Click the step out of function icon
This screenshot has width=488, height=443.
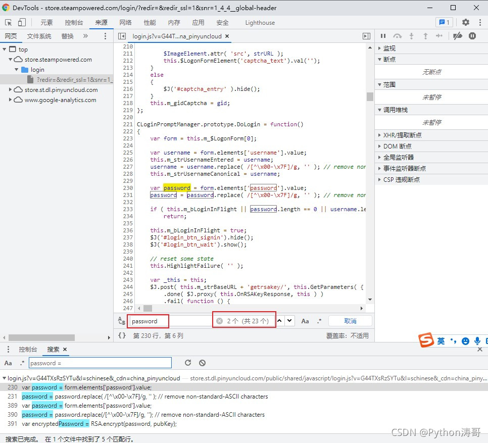(425, 36)
